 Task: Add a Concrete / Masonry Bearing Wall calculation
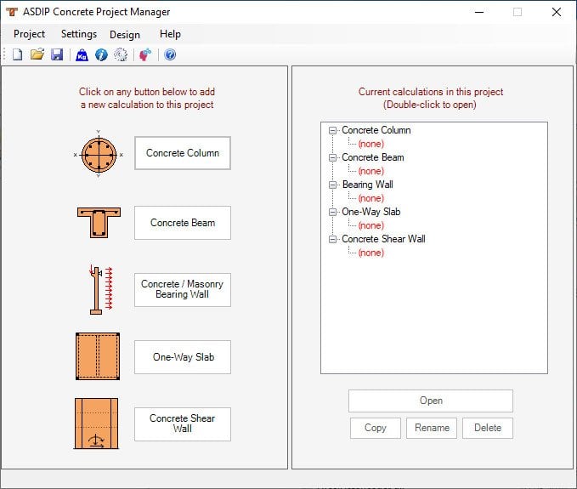pyautogui.click(x=183, y=289)
